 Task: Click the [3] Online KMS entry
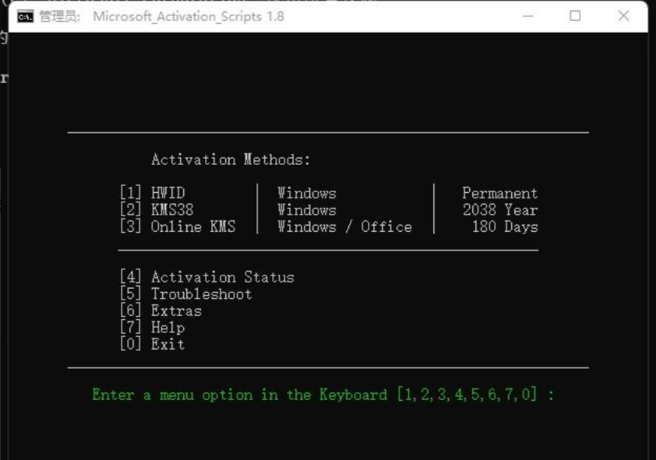coord(178,226)
